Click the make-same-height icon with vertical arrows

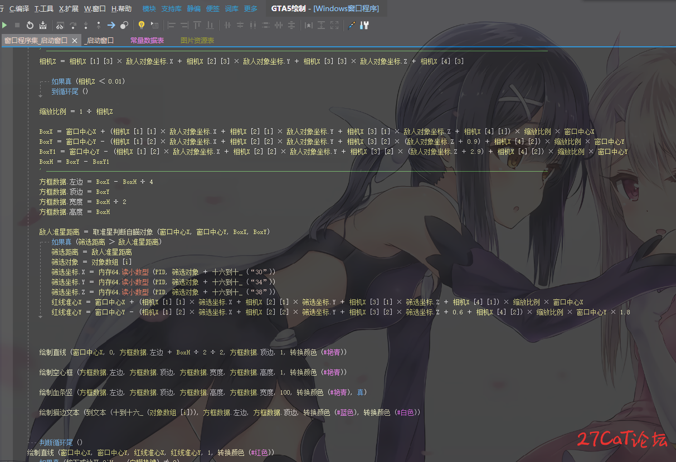point(322,25)
